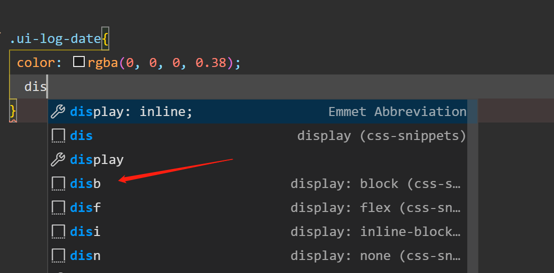Click 'display: block (css-s…' description
The height and width of the screenshot is (273, 554).
(376, 183)
